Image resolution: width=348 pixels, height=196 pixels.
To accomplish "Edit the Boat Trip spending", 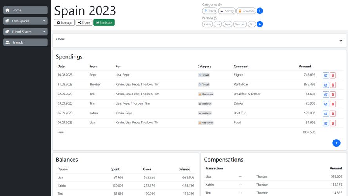I will pos(326,114).
